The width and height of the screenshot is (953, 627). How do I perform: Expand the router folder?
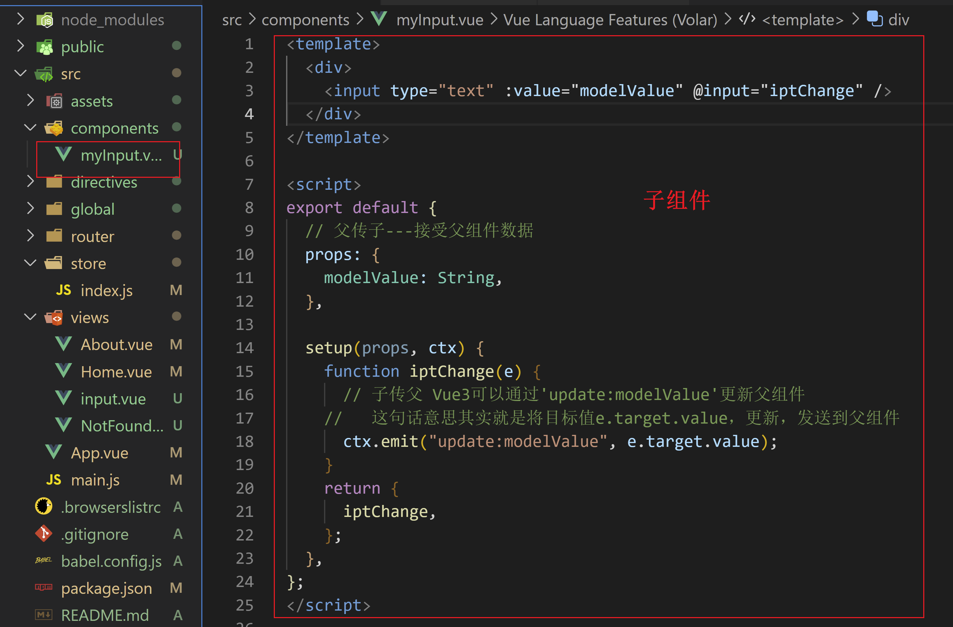coord(30,236)
